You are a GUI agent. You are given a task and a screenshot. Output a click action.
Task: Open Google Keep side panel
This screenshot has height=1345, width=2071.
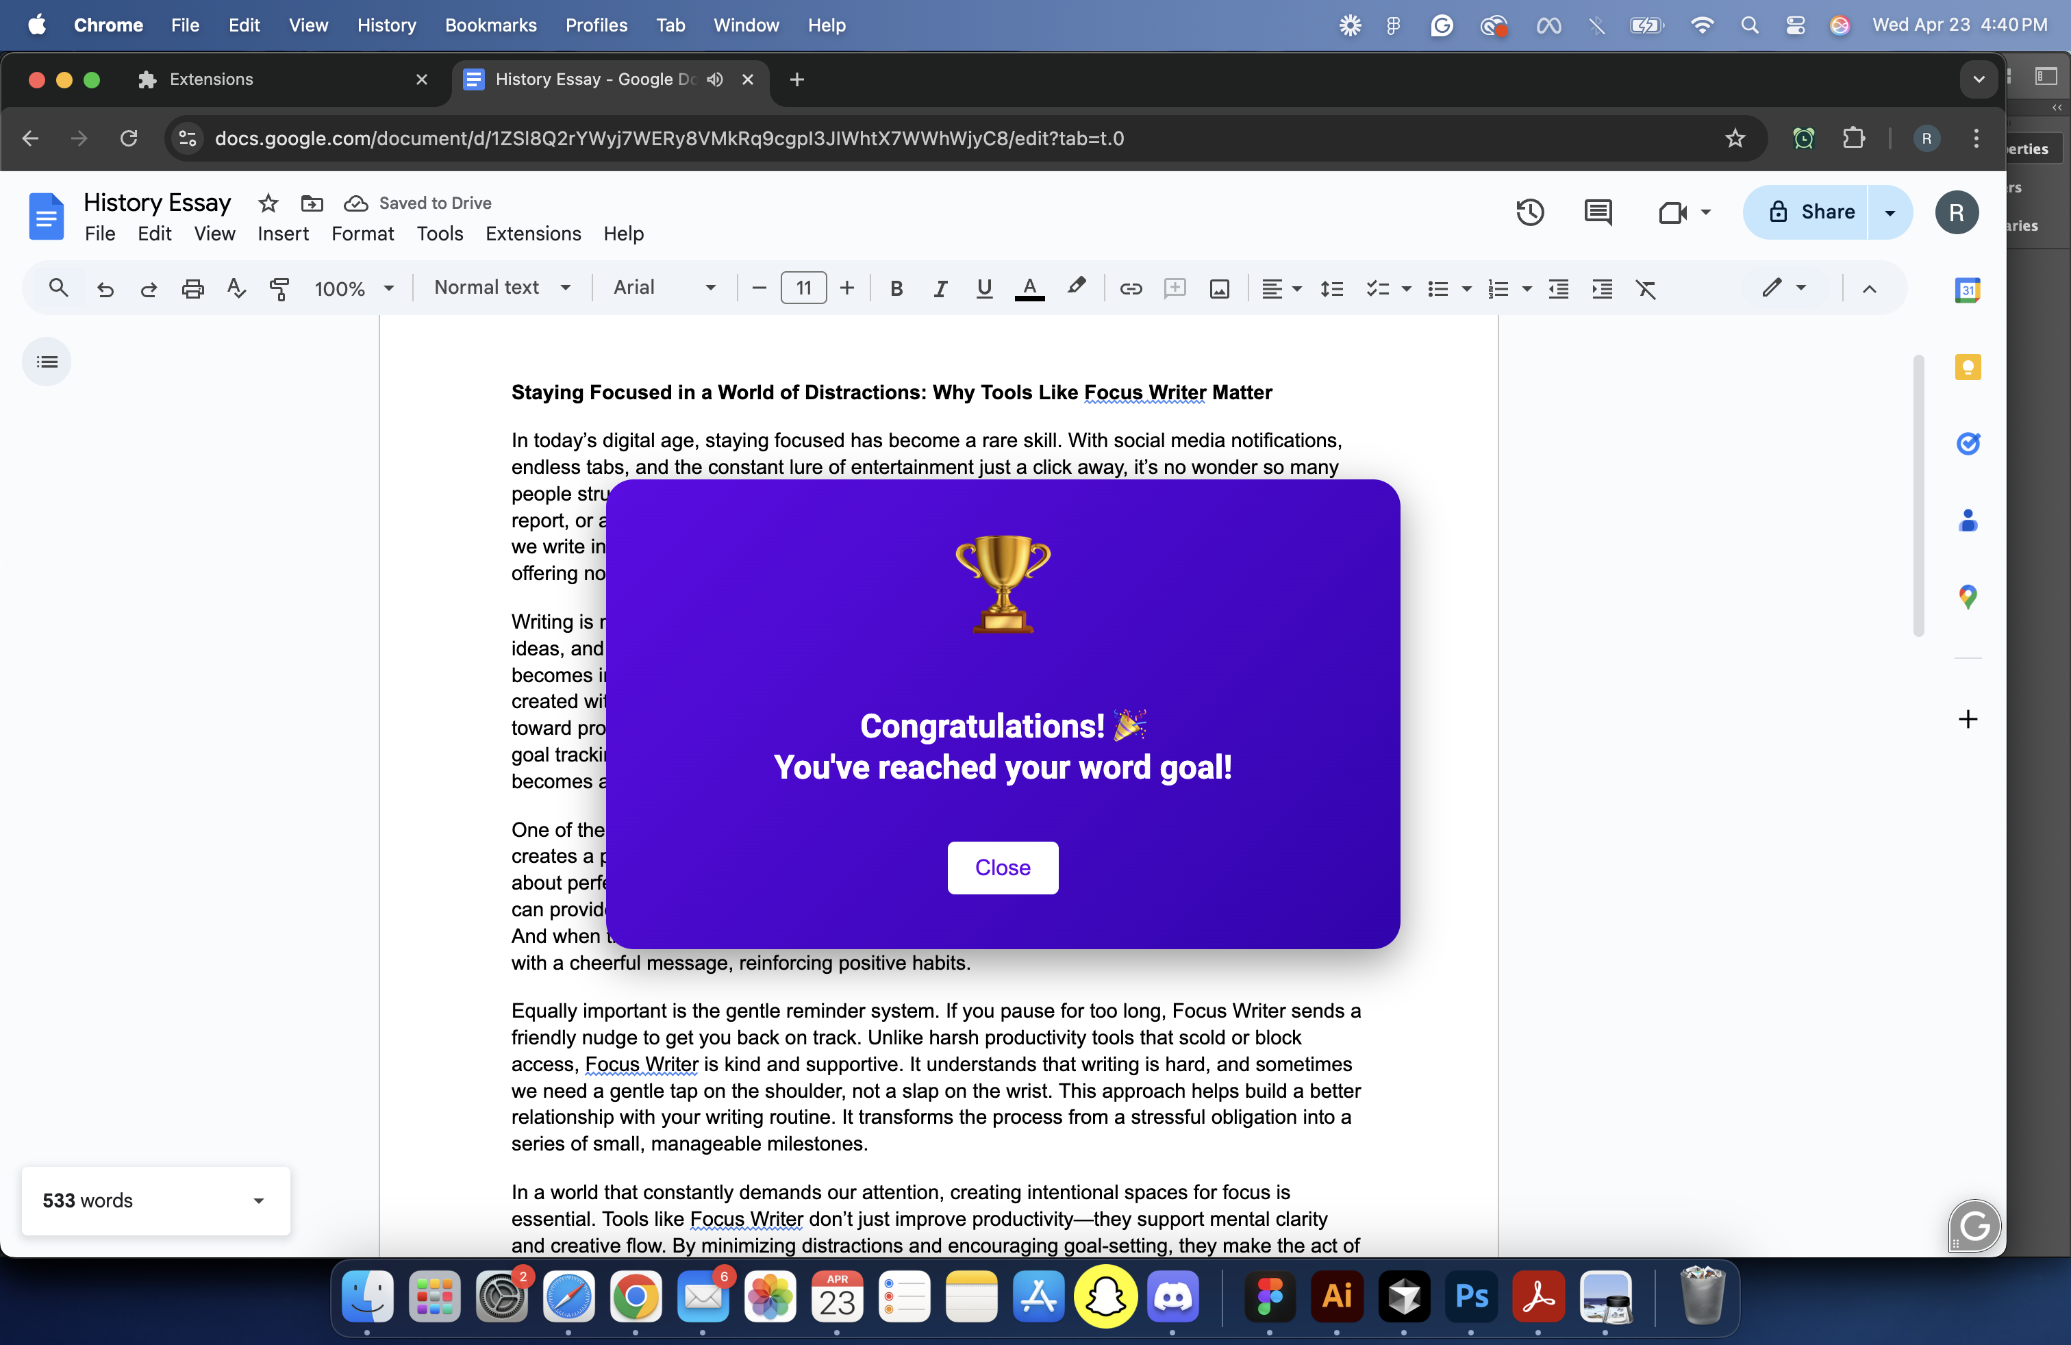(1968, 367)
